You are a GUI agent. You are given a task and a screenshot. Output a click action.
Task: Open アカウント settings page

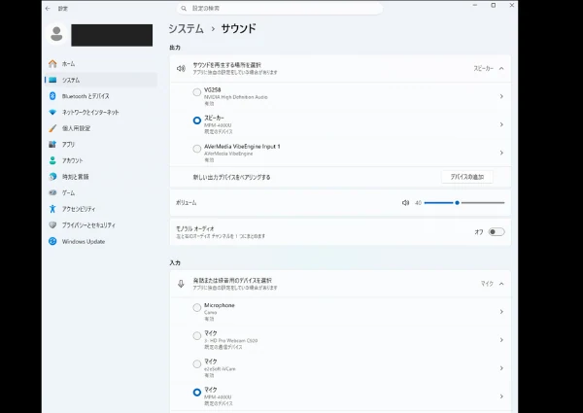[101, 160]
